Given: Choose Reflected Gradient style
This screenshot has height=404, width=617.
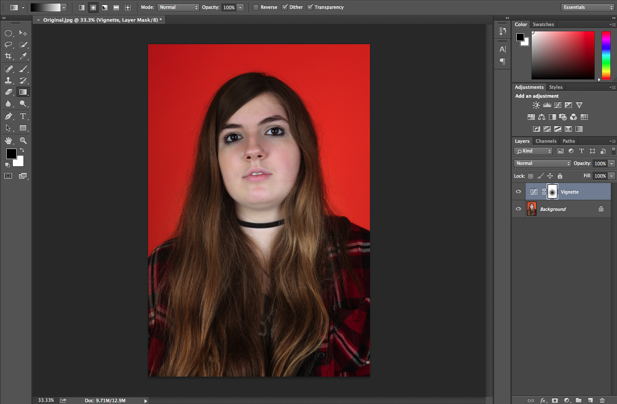Looking at the screenshot, I should (x=116, y=8).
